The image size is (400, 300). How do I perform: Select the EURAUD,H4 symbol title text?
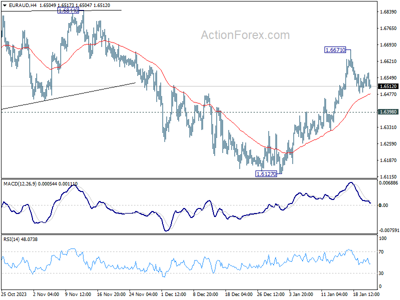(22, 5)
